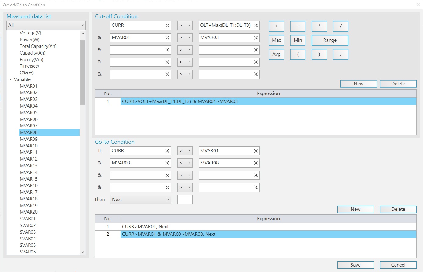The image size is (423, 272).
Task: Select Energy(Wh) in measured data list
Action: 31,60
